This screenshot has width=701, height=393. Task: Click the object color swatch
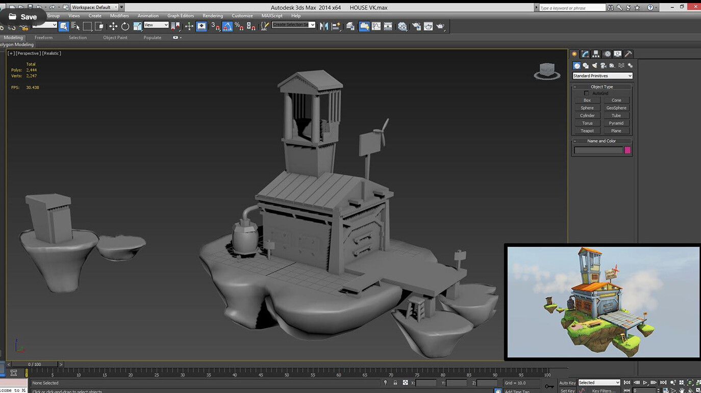click(627, 150)
